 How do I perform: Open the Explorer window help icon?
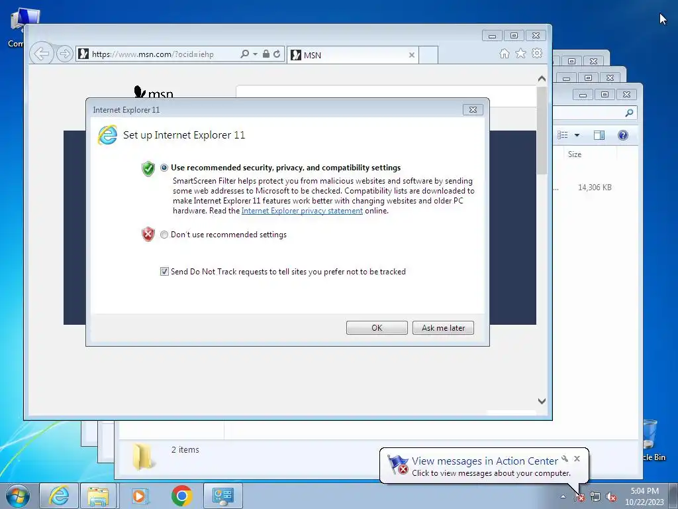(623, 135)
